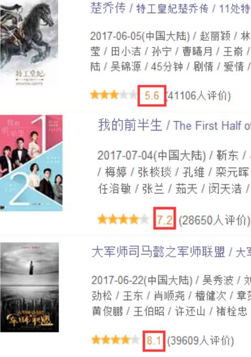Image resolution: width=251 pixels, height=357 pixels.
Task: Click the 5.6 rating score
Action: click(x=152, y=96)
